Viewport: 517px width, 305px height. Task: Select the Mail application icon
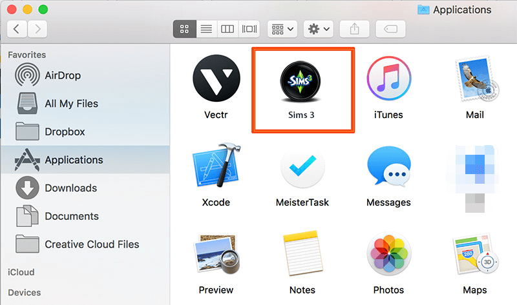[476, 79]
